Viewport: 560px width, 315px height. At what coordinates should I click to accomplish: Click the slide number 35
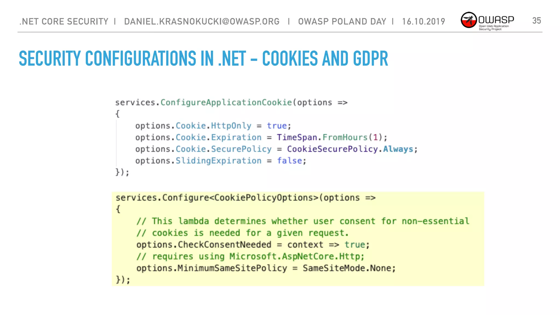[x=536, y=21]
